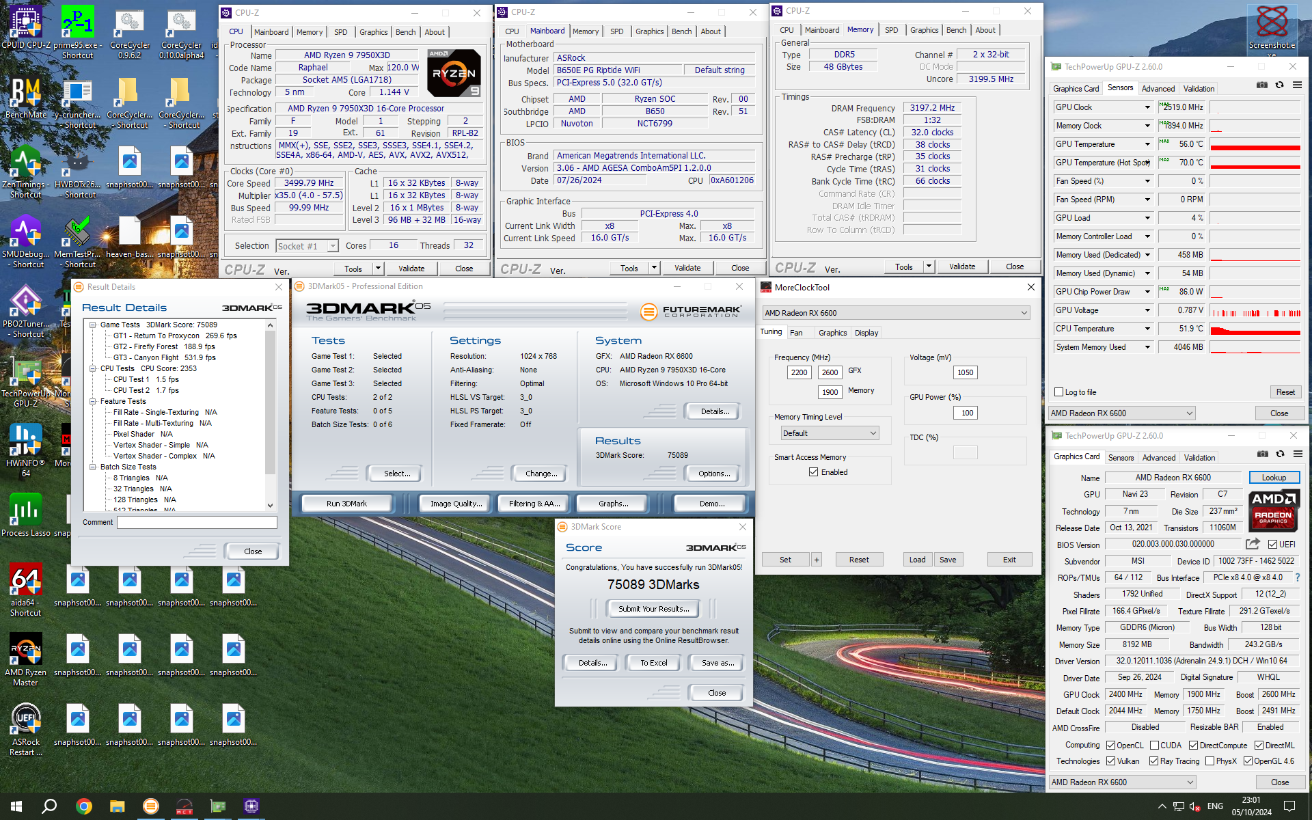Click the GPU-Z Sensors window camera screenshot icon
The height and width of the screenshot is (820, 1312).
(1262, 85)
